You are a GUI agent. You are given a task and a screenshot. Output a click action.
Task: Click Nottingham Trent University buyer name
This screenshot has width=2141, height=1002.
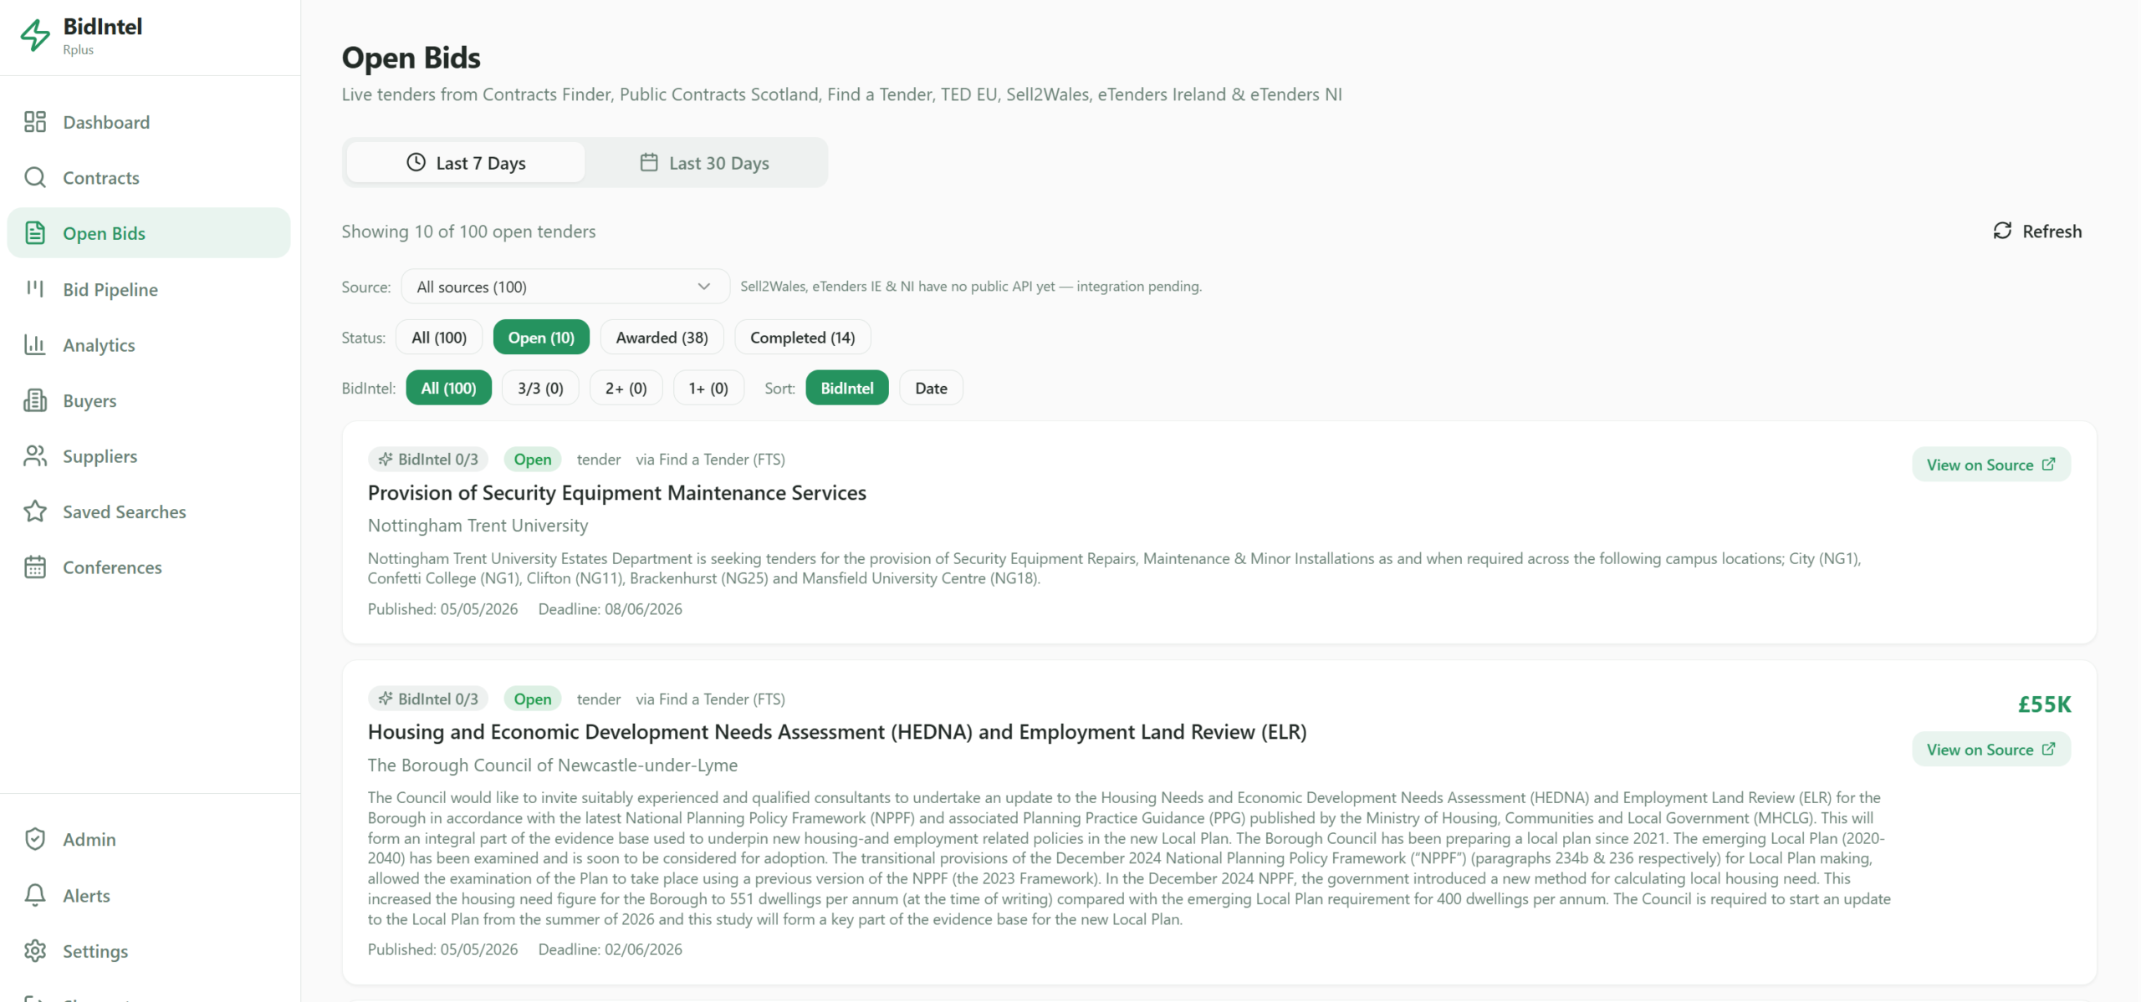[x=478, y=526]
